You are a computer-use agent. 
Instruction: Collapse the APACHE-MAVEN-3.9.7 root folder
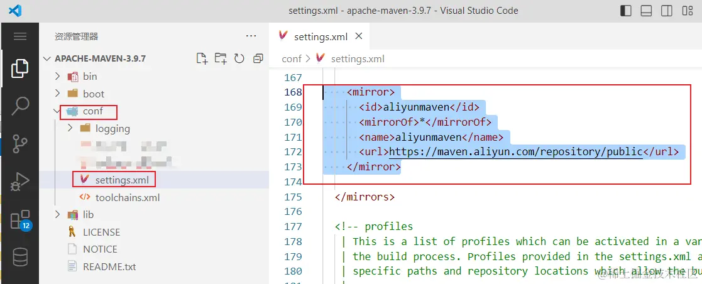[47, 58]
